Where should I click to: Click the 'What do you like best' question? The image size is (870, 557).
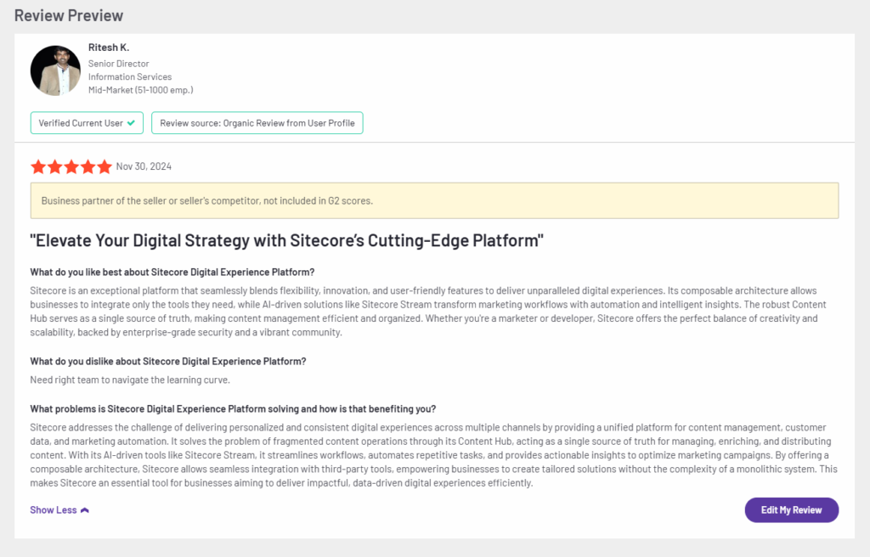pyautogui.click(x=172, y=273)
